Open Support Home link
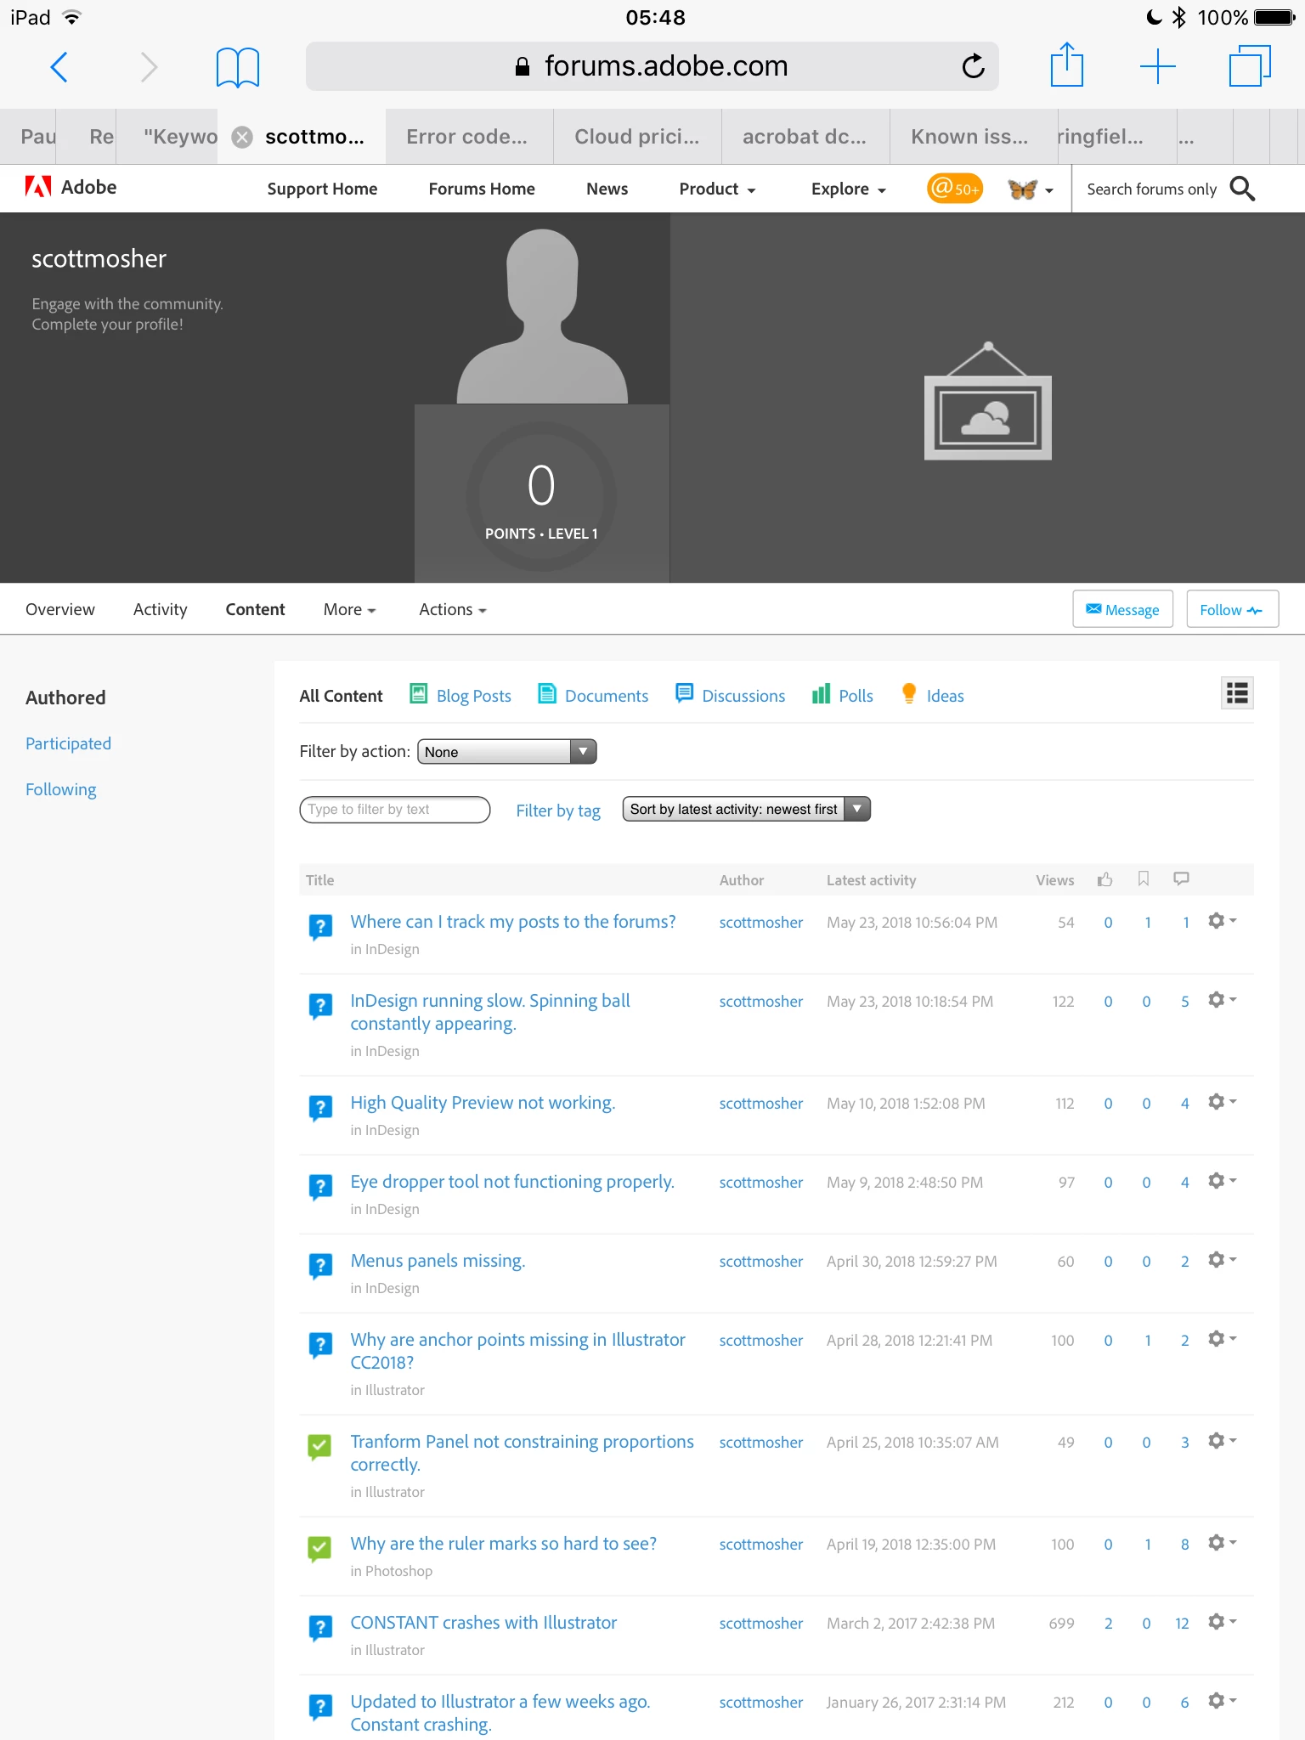This screenshot has height=1740, width=1305. [322, 189]
